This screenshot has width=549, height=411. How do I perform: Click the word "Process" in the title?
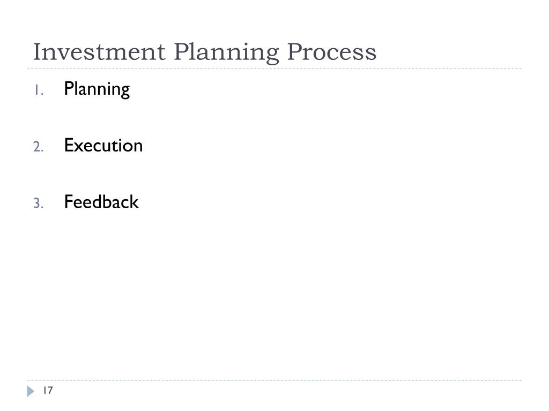[x=332, y=52]
